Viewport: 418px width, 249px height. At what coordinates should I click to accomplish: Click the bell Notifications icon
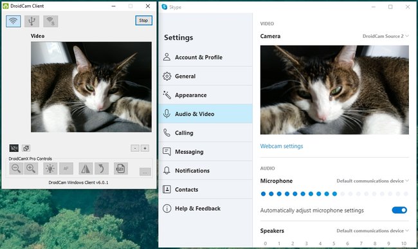167,171
